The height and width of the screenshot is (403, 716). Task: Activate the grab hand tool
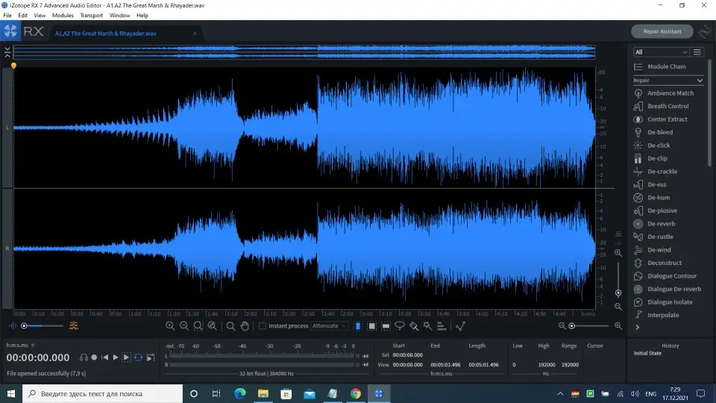click(245, 326)
